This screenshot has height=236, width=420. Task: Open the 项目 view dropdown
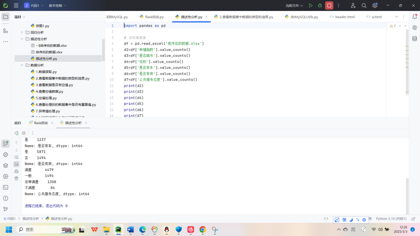coord(20,17)
